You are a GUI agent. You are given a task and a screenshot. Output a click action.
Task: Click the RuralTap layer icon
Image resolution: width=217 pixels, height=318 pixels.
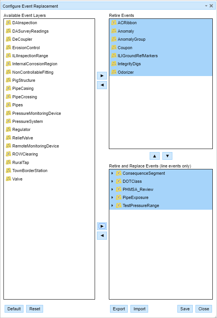click(x=8, y=162)
